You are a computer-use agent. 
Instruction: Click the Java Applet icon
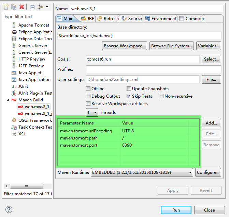point(14,73)
